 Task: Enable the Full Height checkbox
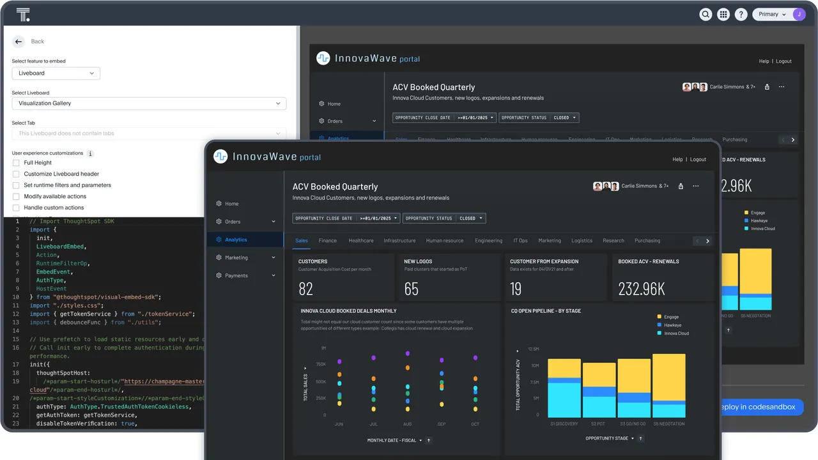16,163
